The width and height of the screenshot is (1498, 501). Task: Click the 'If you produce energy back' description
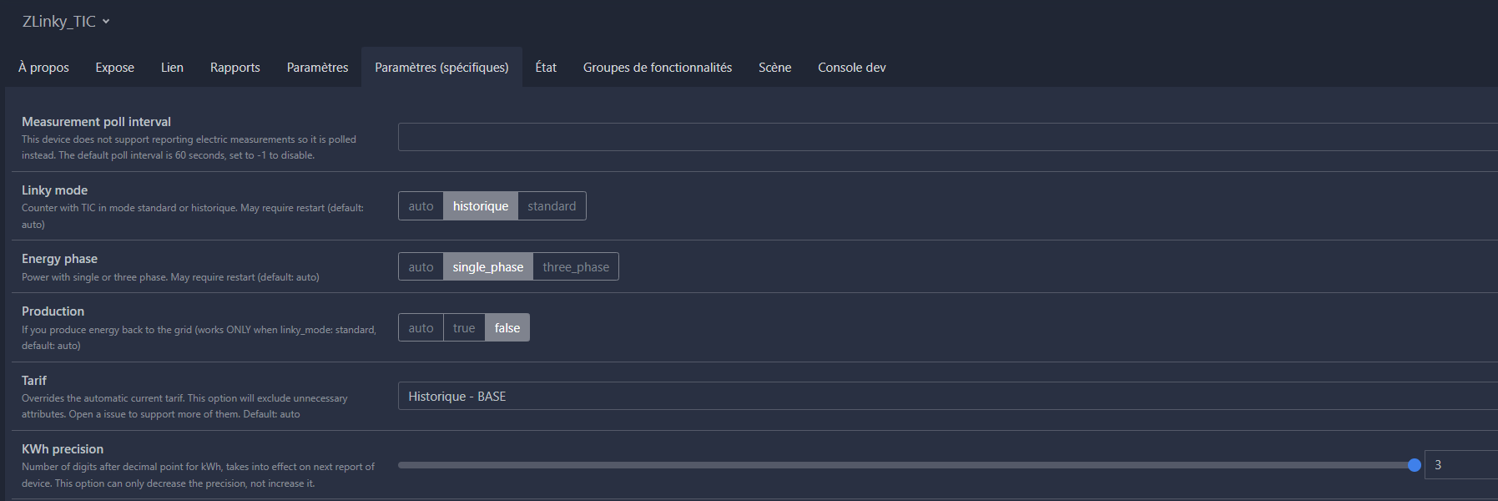coord(199,337)
